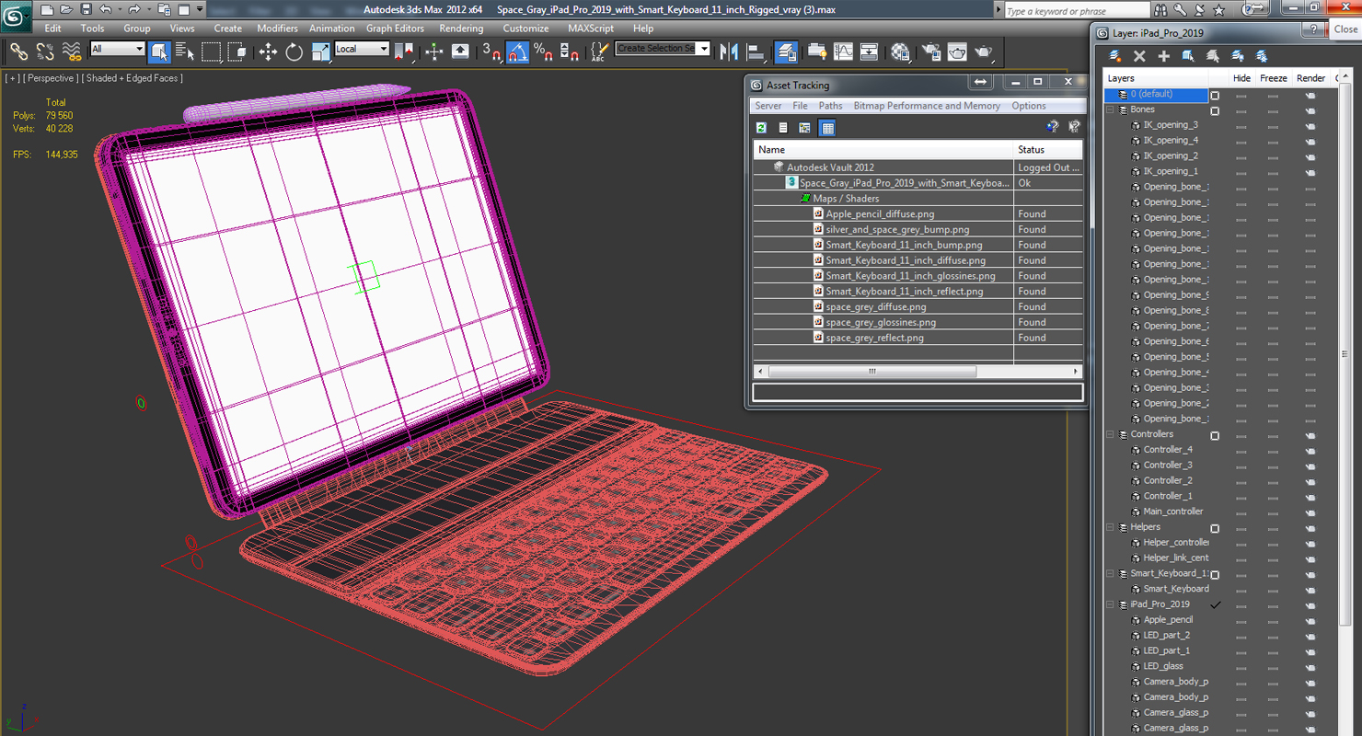Screen dimensions: 1362x736
Task: Open the Edit menu
Action: click(53, 29)
